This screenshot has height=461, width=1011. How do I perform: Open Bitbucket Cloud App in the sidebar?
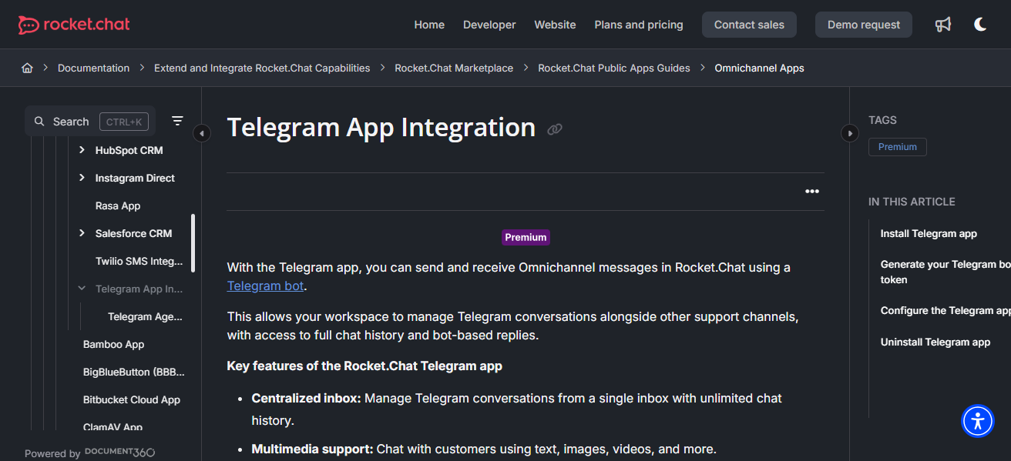(x=132, y=399)
